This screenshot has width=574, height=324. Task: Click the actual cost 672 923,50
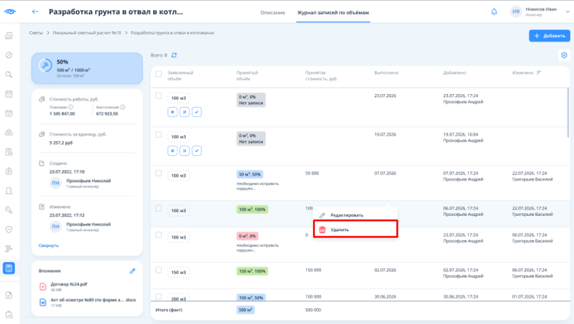pos(107,114)
